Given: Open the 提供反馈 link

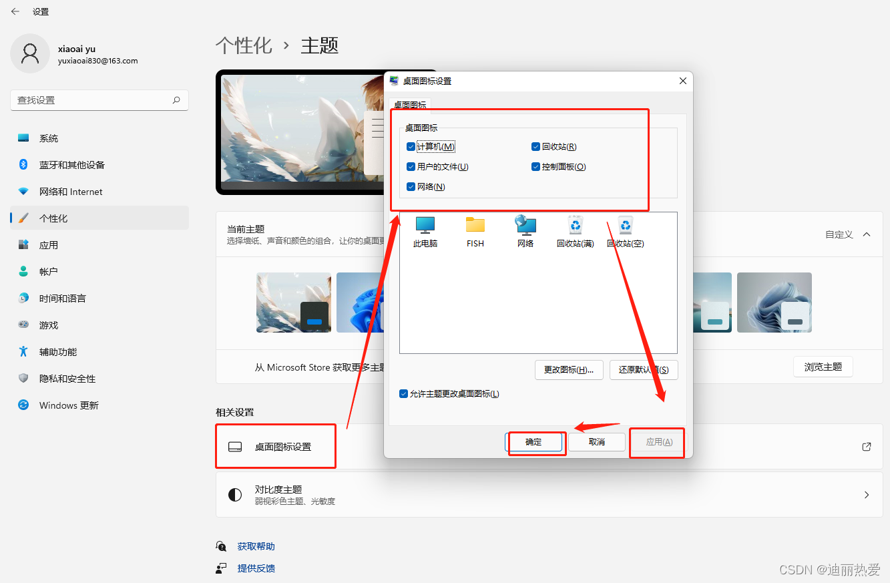Looking at the screenshot, I should (x=256, y=568).
